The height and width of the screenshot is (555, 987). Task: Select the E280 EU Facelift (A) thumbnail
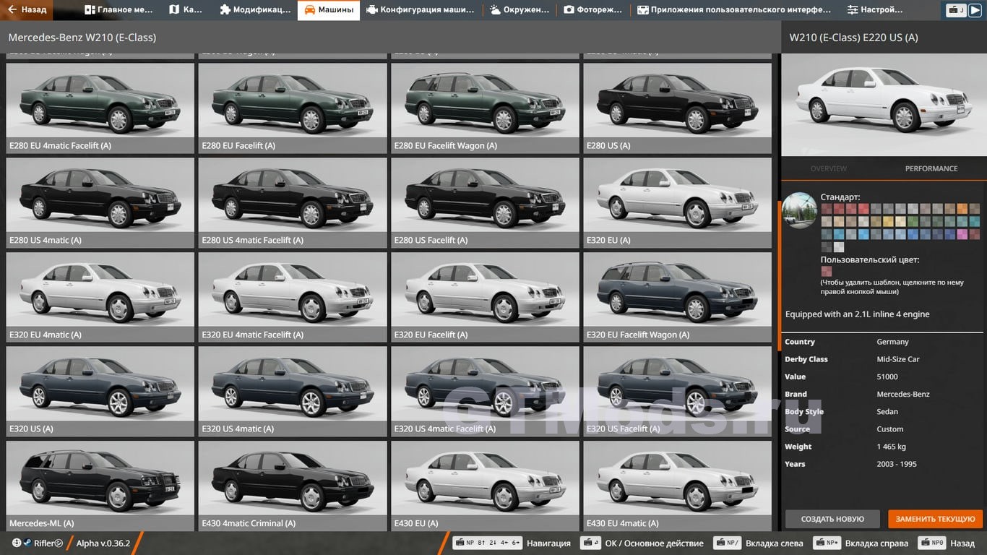293,108
